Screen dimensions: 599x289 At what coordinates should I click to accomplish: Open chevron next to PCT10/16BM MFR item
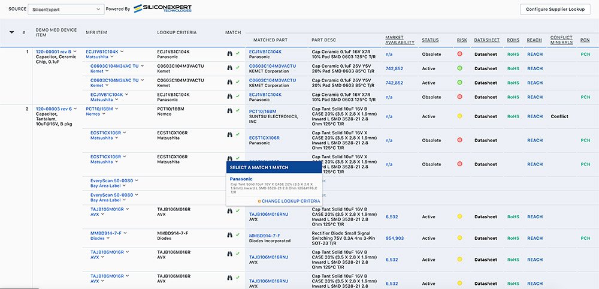click(117, 109)
